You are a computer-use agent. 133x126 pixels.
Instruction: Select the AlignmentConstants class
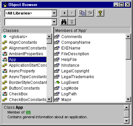(27, 48)
